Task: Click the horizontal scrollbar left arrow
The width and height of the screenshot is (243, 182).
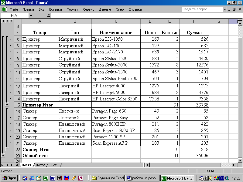Action: coord(147,165)
